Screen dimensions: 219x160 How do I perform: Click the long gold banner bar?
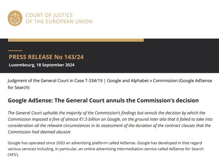click(x=76, y=40)
